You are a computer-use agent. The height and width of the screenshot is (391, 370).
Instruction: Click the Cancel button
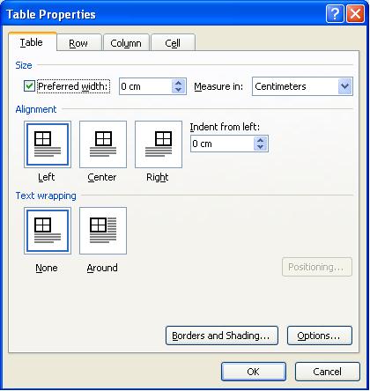327,372
